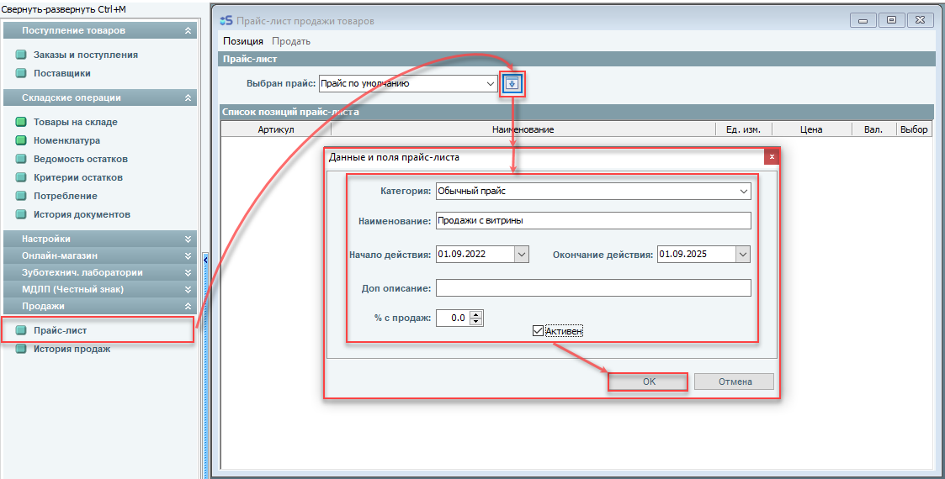The width and height of the screenshot is (945, 479).
Task: Open Окончание действия date dropdown
Action: [742, 255]
